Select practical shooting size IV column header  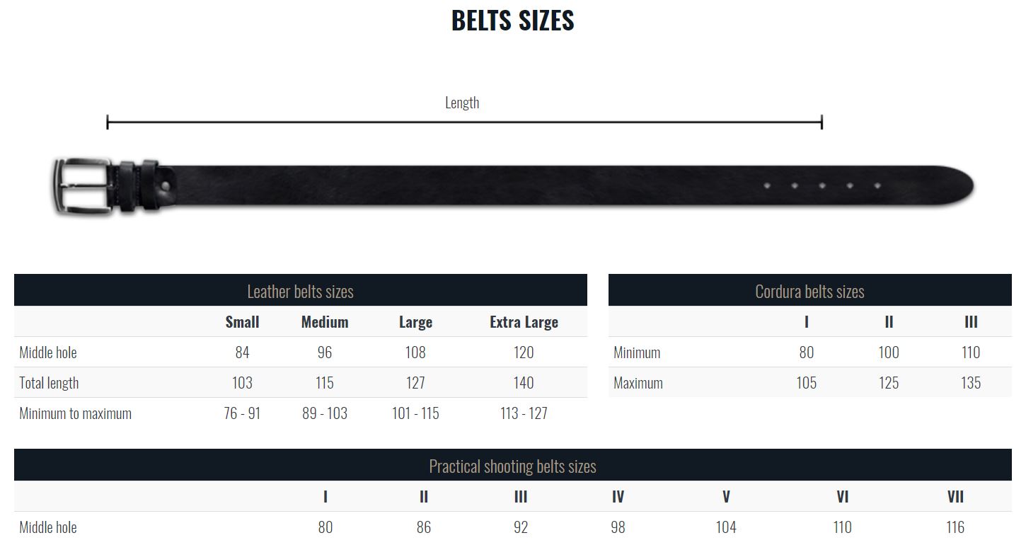pos(618,497)
